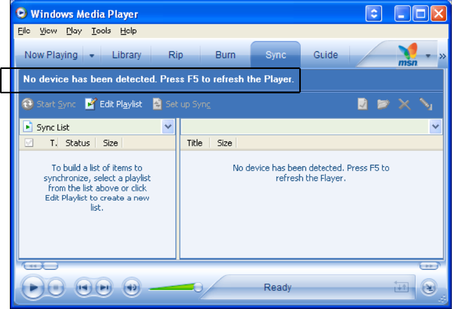Click the bold "No device has been detected" banner text

(158, 79)
